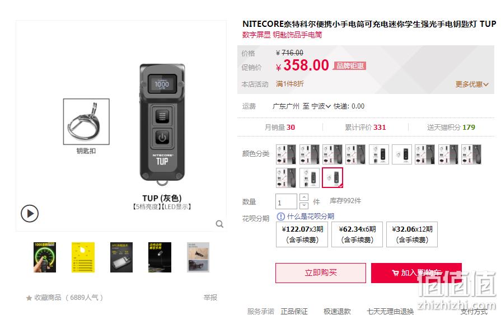Select the ¥122.07x3期 installment option
Image resolution: width=501 pixels, height=315 pixels.
coord(302,234)
